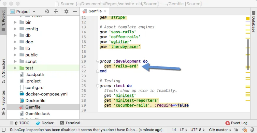The image size is (257, 133).
Task: Collapse the group :development code block
Action: [98, 61]
